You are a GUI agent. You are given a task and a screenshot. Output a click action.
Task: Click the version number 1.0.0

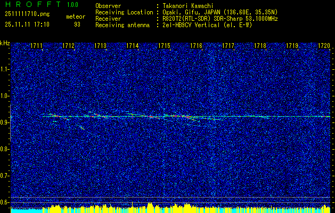click(x=72, y=5)
